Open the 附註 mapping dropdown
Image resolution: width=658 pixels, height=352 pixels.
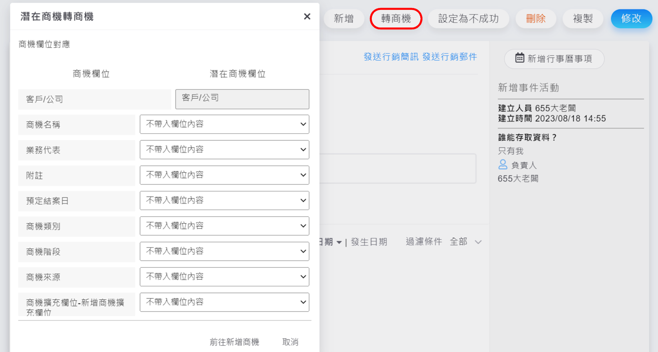(224, 175)
